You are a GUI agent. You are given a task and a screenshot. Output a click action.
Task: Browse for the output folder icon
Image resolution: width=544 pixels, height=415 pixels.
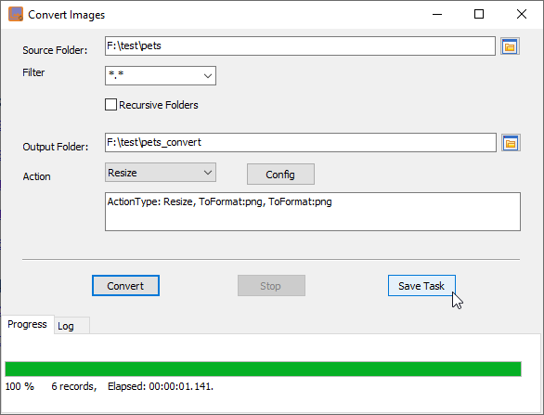(x=511, y=143)
